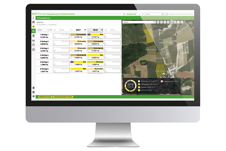The image size is (226, 151).
Task: Zoom in on the map
Action: coord(161,22)
